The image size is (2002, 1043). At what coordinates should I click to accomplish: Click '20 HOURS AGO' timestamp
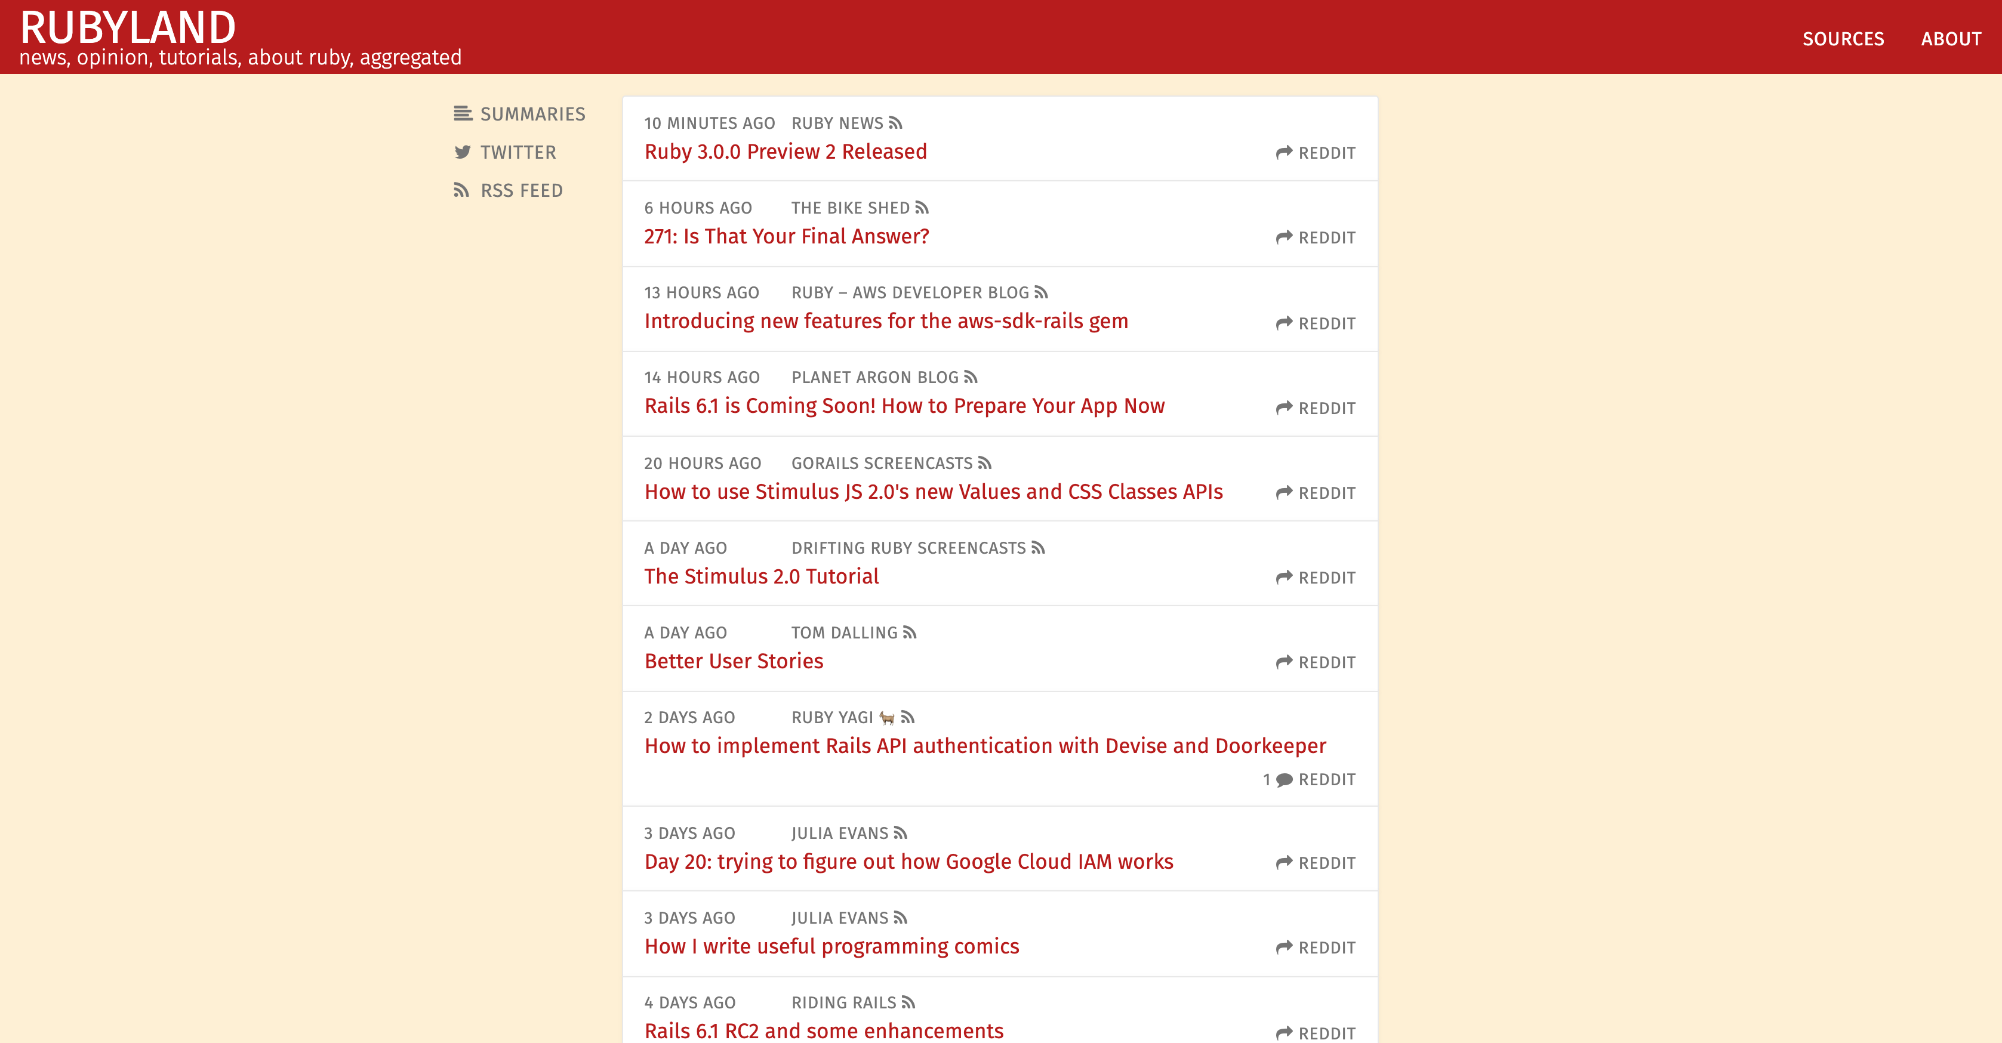pos(703,463)
